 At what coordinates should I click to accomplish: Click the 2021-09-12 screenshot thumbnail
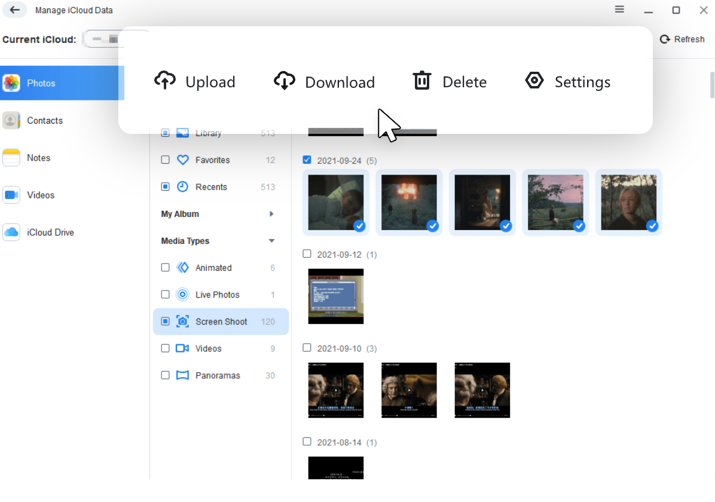335,296
